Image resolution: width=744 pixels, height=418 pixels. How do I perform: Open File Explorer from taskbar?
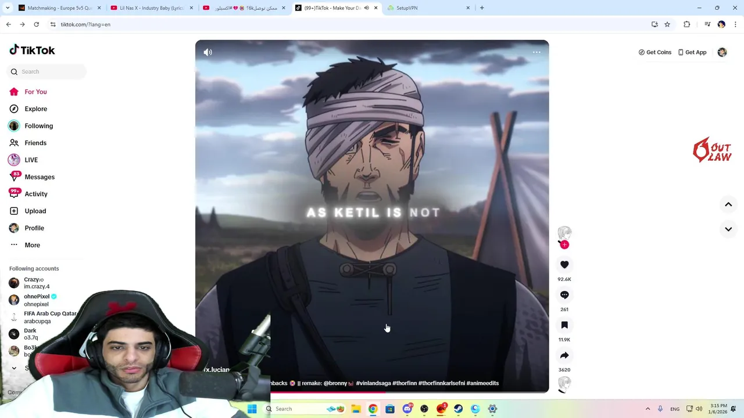[356, 409]
